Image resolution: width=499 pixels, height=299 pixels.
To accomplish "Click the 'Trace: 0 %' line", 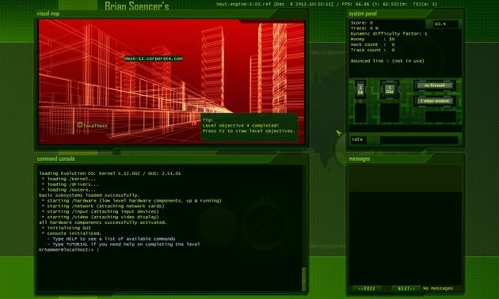I will (x=364, y=28).
